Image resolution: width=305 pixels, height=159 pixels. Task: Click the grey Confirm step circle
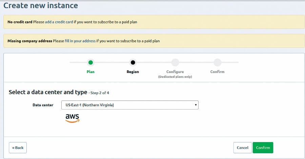click(x=217, y=62)
